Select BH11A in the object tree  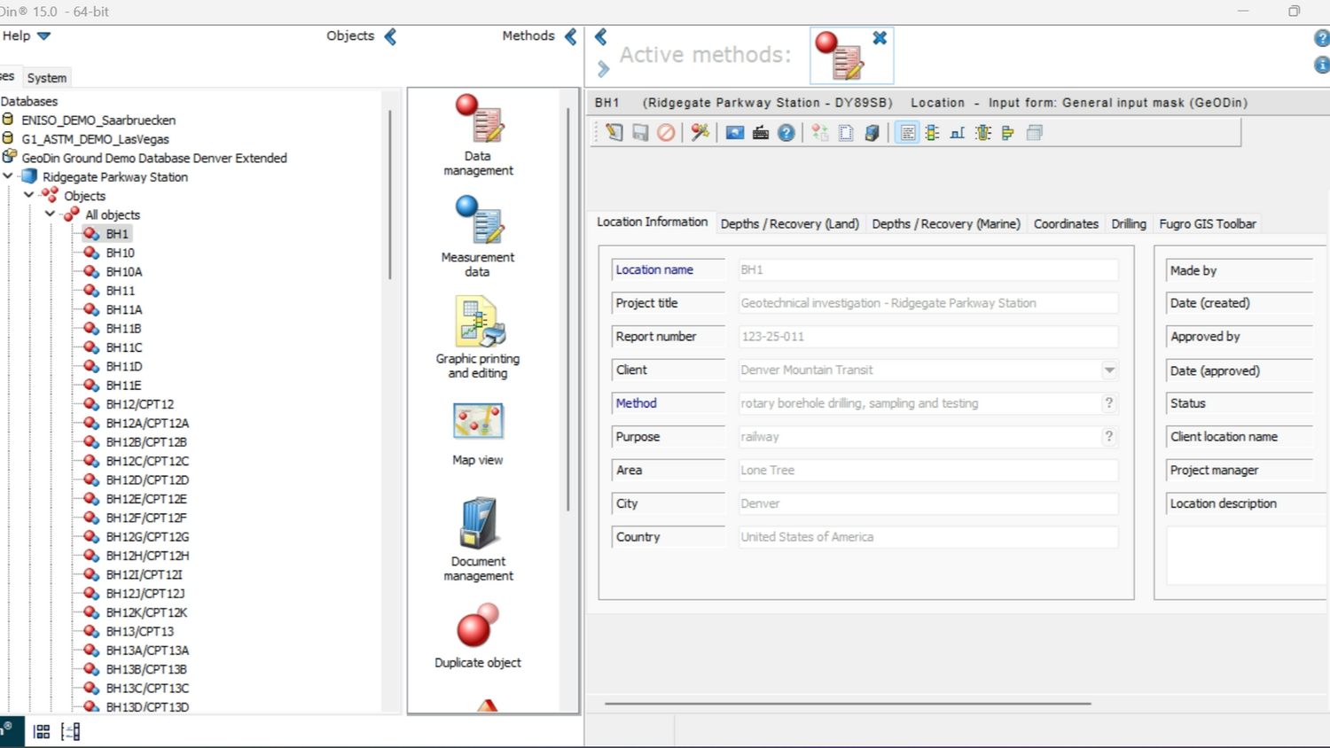pos(123,309)
